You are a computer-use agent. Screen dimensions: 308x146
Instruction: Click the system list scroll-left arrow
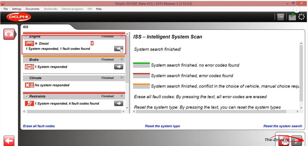click(x=24, y=111)
